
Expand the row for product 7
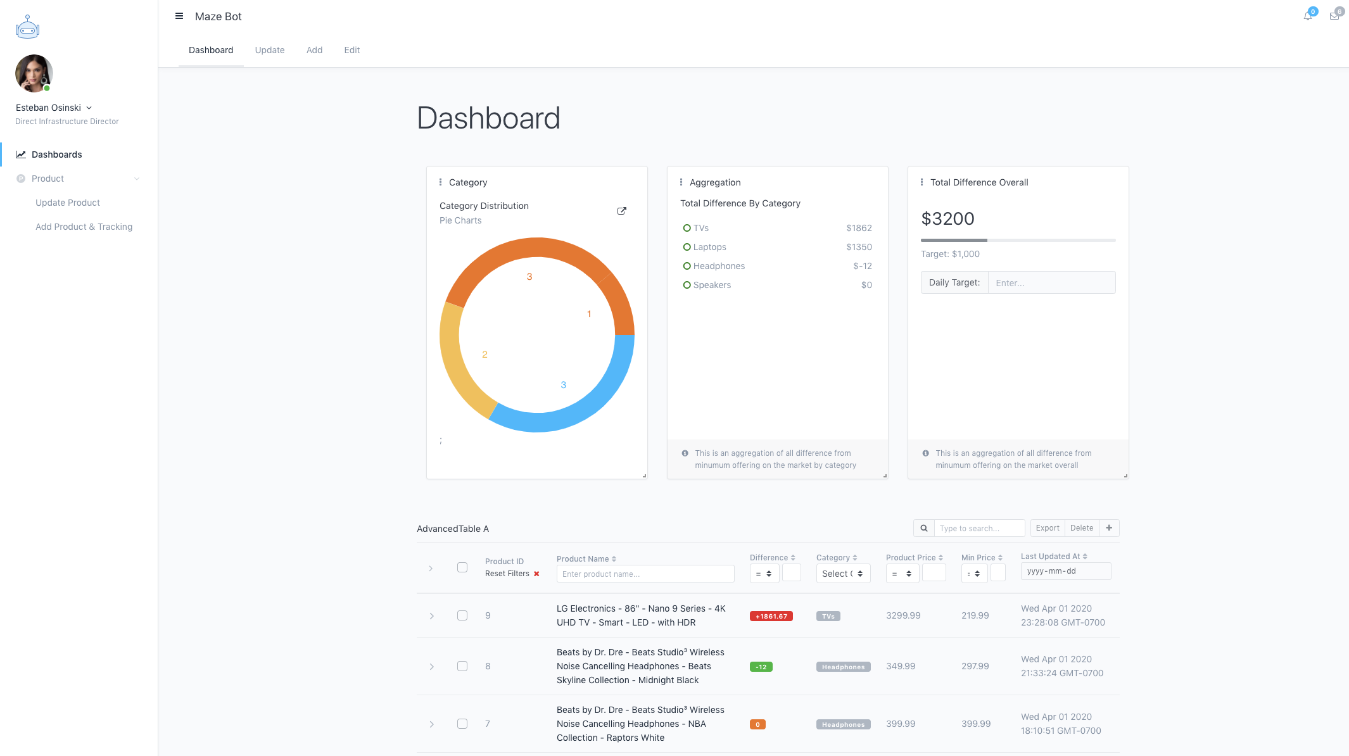click(431, 724)
